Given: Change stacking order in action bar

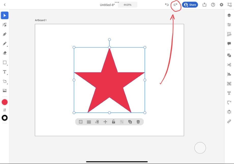Looking at the screenshot, I should [x=97, y=122].
